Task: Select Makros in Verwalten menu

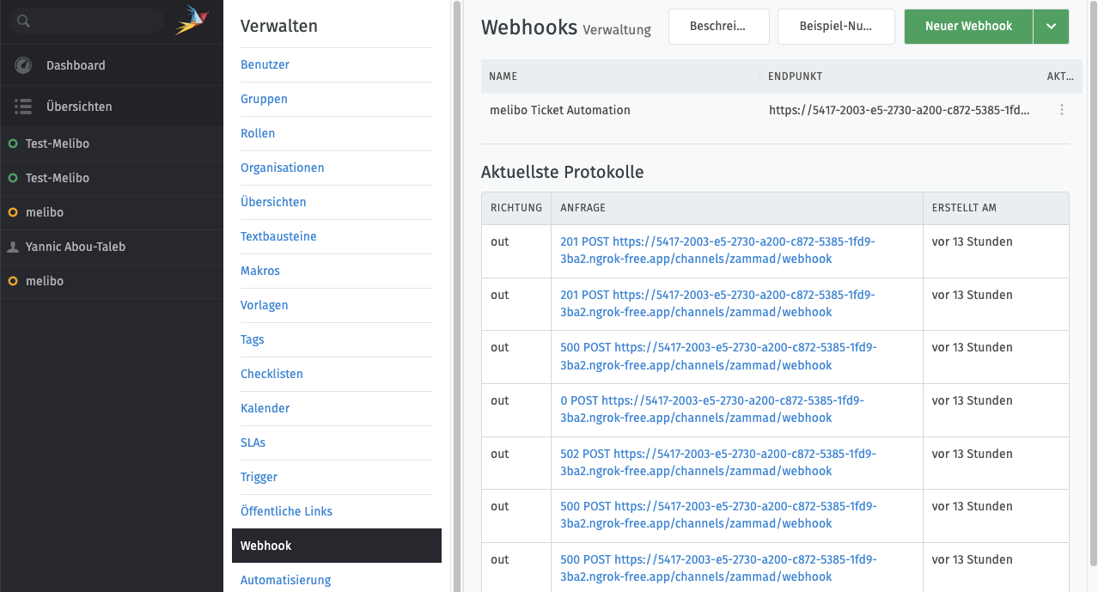Action: [x=260, y=271]
